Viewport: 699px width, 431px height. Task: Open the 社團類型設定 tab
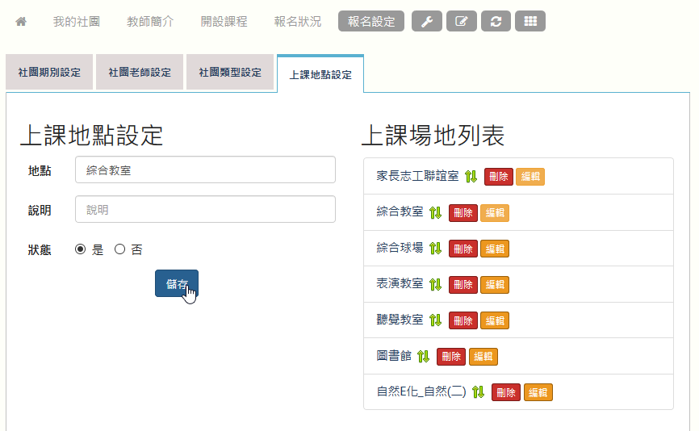click(230, 73)
